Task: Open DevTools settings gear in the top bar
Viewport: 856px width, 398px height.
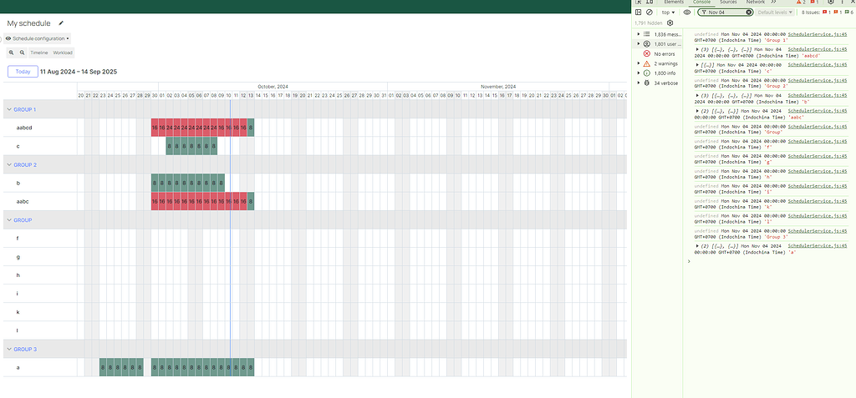Action: (830, 3)
